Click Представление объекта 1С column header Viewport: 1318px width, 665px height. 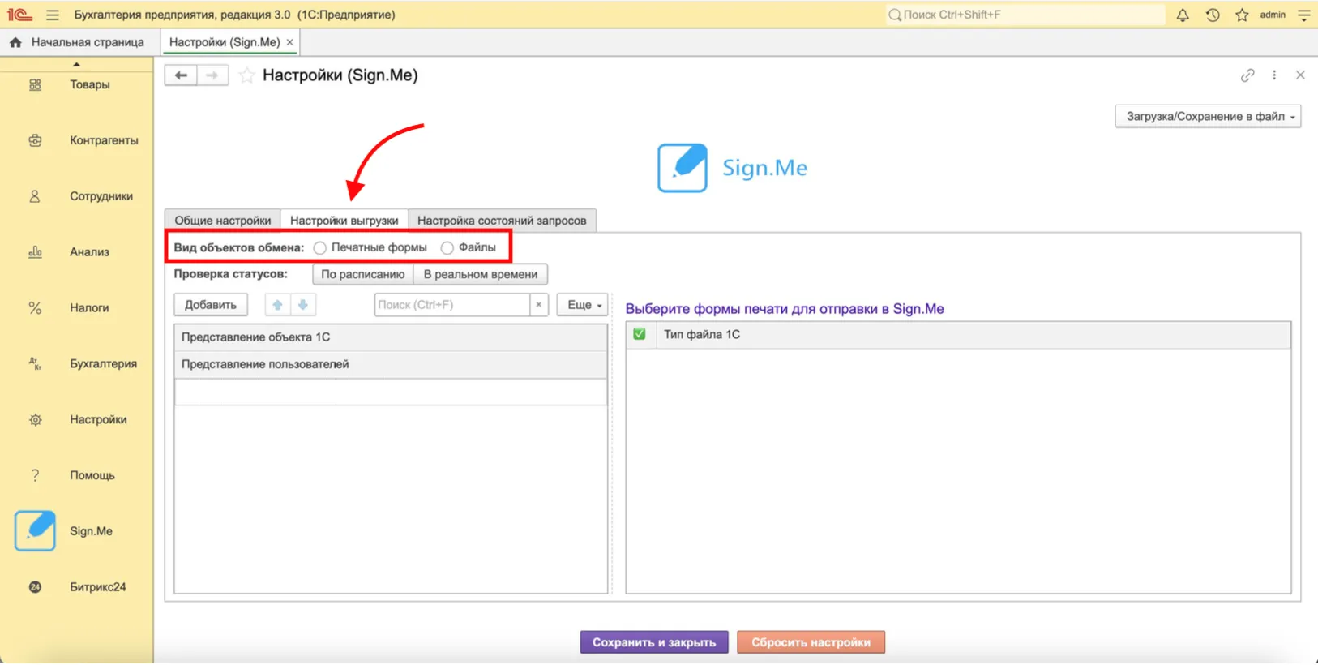[391, 337]
